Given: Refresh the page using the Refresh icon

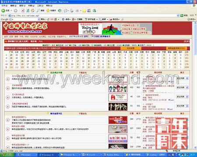Looking at the screenshot, I should [x=28, y=10].
